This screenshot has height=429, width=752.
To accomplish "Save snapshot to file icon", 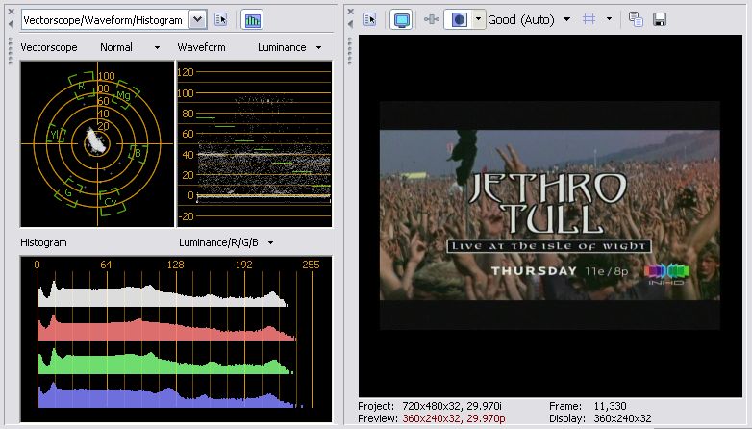I will 660,19.
